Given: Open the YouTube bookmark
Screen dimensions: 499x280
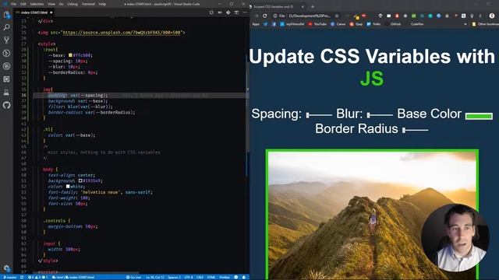Looking at the screenshot, I should coord(317,24).
